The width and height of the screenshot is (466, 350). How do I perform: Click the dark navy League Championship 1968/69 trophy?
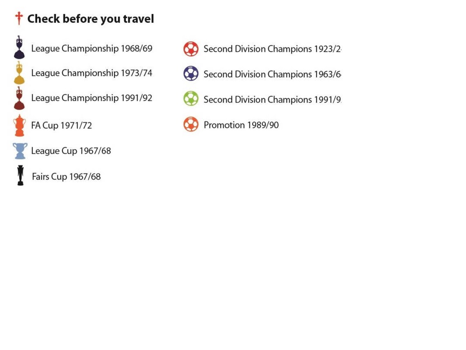pyautogui.click(x=19, y=47)
